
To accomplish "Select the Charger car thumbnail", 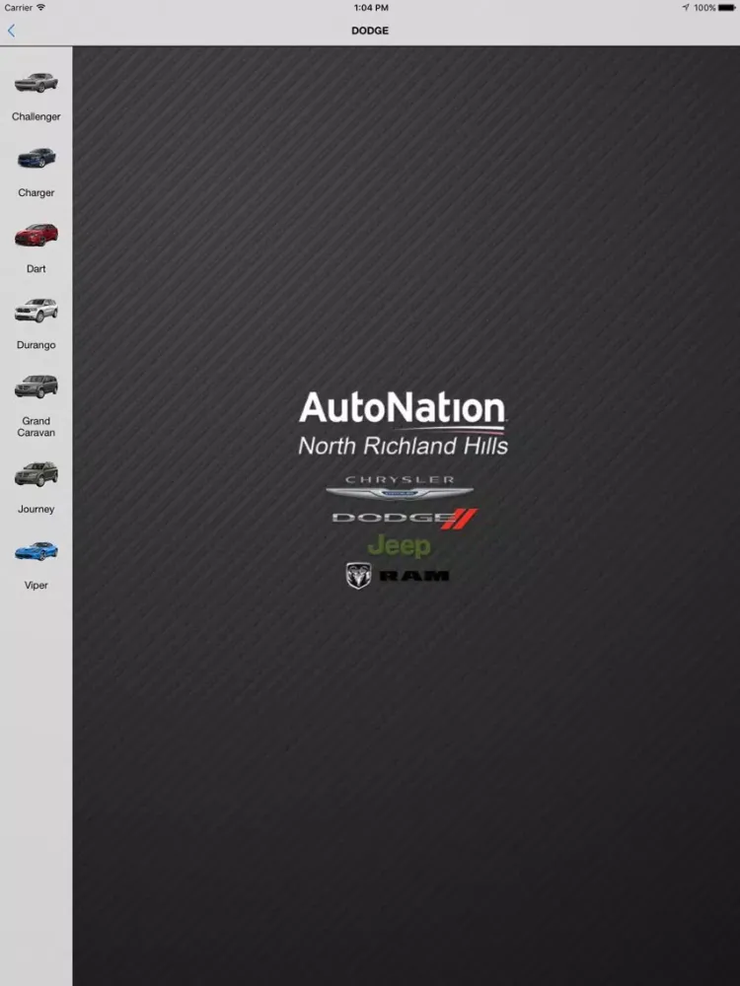I will pos(37,158).
